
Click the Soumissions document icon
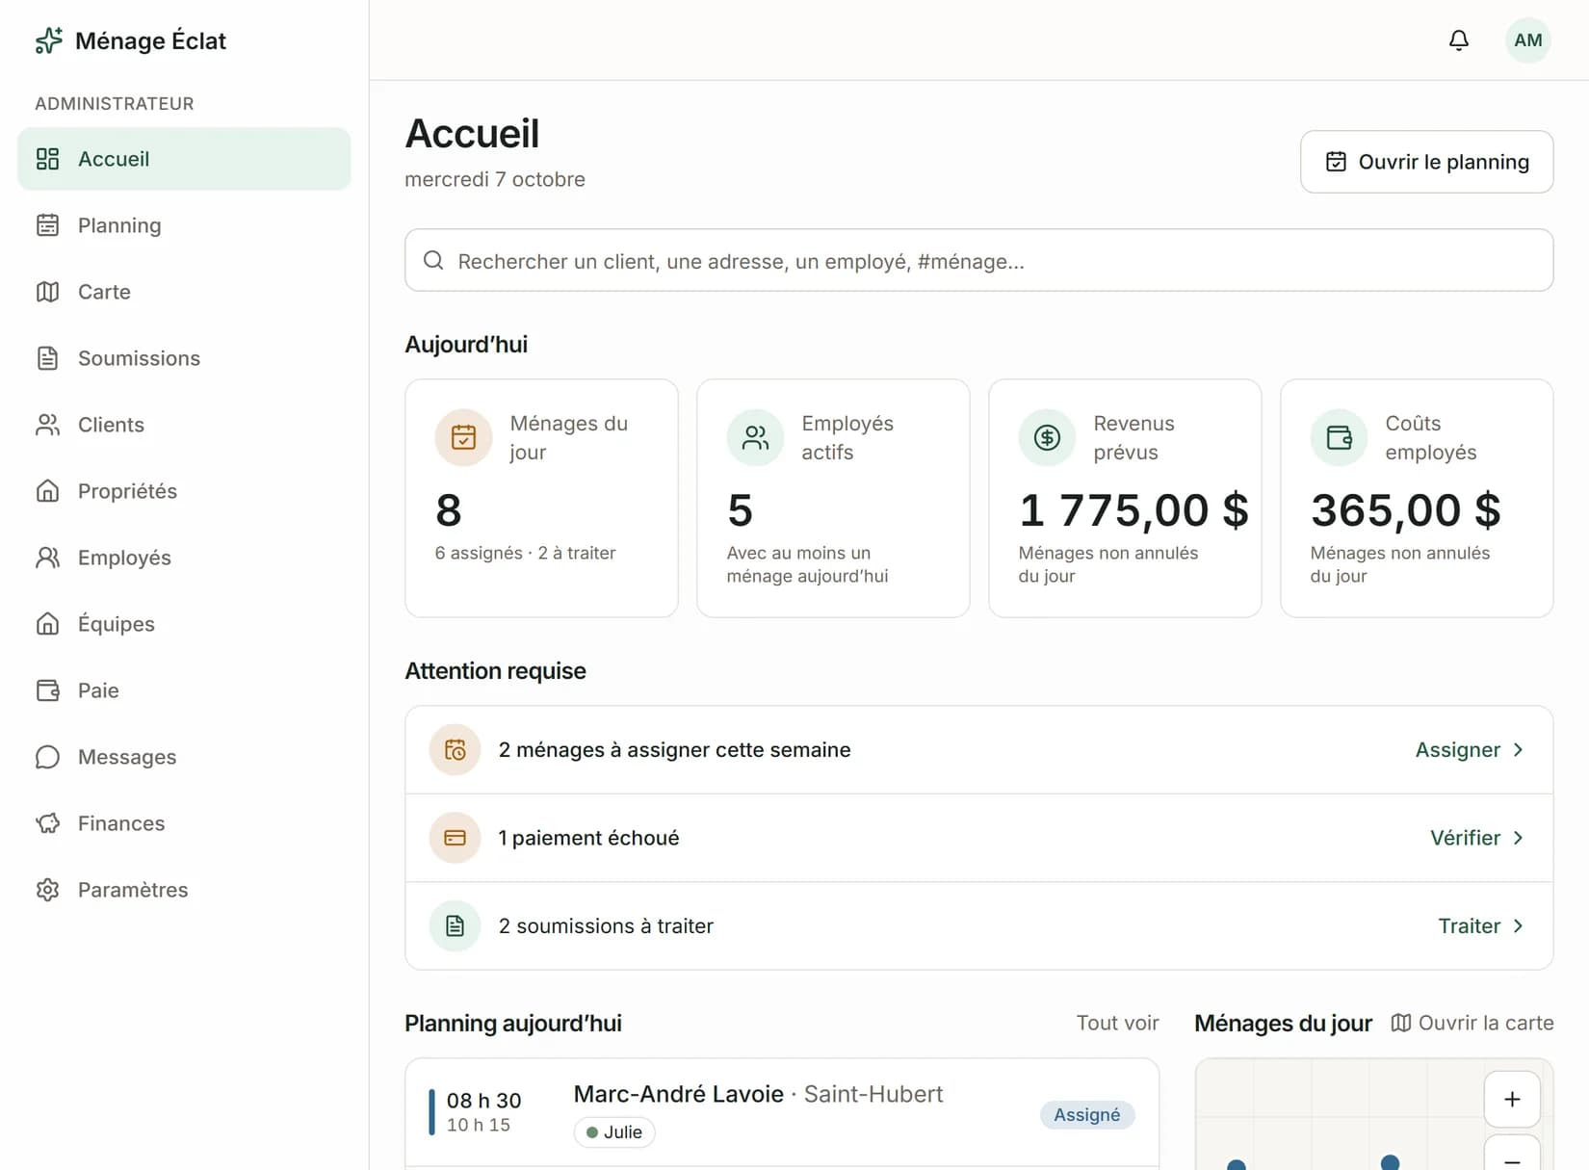(48, 358)
